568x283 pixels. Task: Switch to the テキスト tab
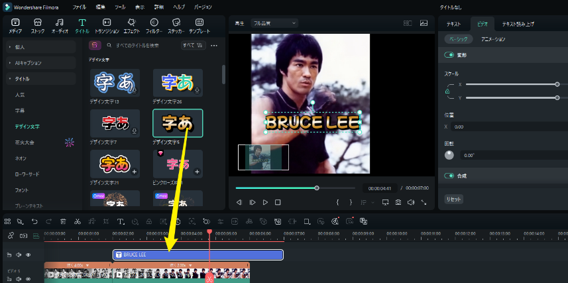453,25
